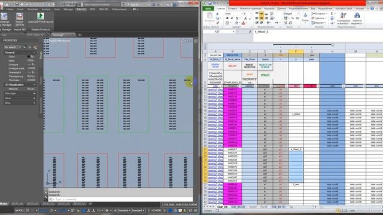The height and width of the screenshot is (215, 383).
Task: Click the workspace gear icon in AutoCAD status bar
Action: [107, 210]
